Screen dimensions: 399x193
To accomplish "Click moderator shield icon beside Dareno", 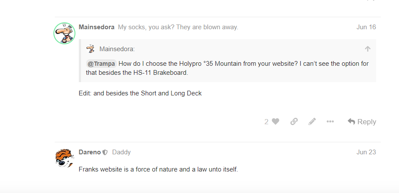I will point(105,152).
